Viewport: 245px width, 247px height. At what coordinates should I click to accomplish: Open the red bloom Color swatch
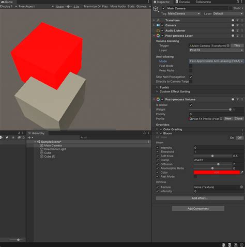(x=217, y=172)
